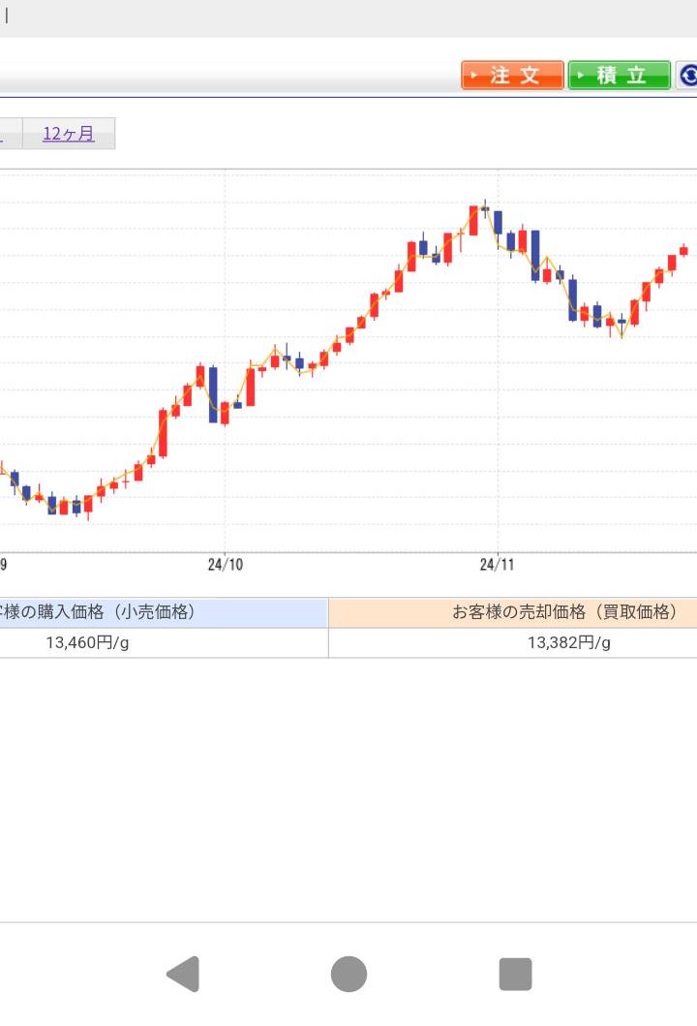Screen dimensions: 697x1026
Task: Select the 13,460円/g purchase price cell
Action: point(164,643)
